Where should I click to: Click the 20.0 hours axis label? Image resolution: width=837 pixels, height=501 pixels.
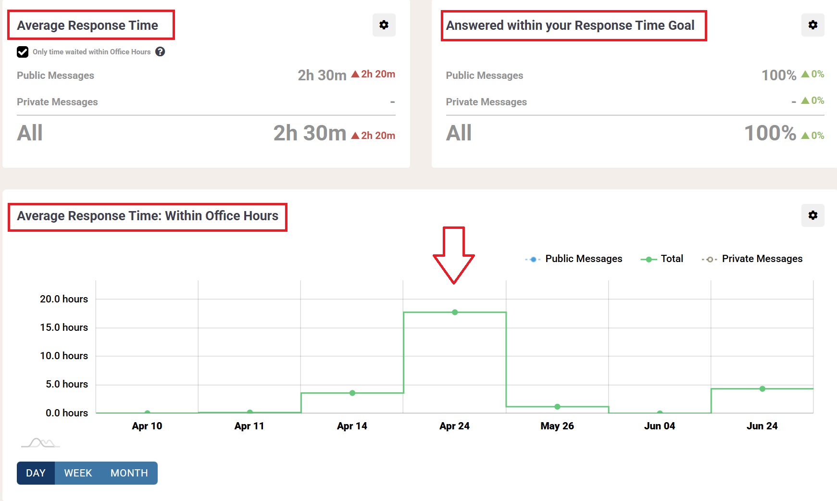(64, 299)
